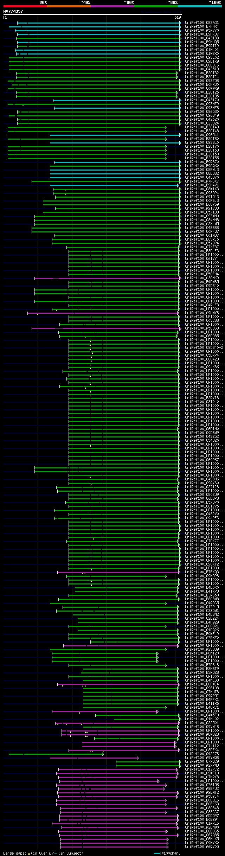Click label UniRef100_B6SRJ5
Viewport: 225px width, 856px height.
202,239
